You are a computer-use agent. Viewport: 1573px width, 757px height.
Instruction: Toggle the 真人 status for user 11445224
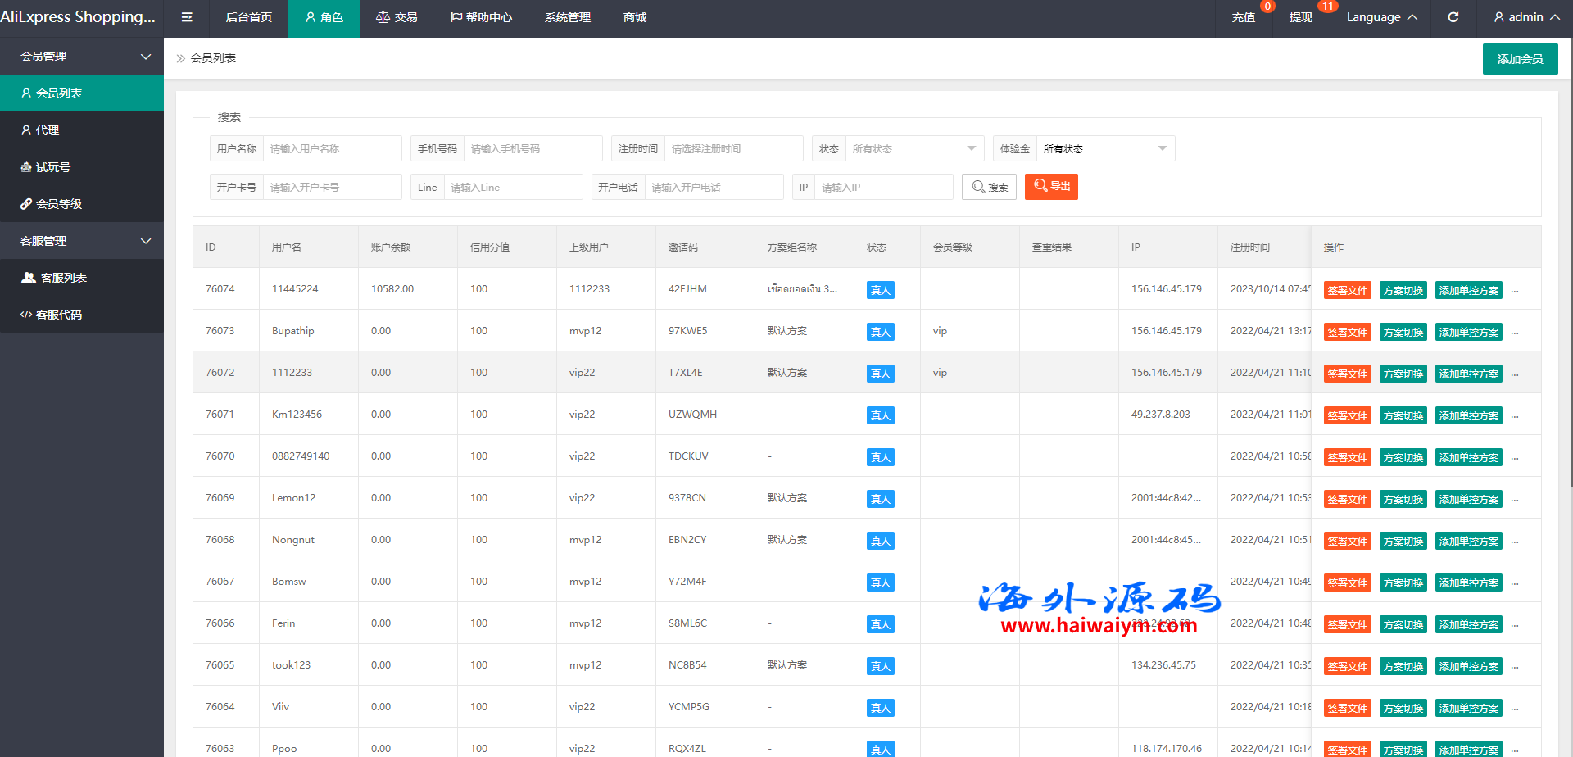click(x=880, y=290)
